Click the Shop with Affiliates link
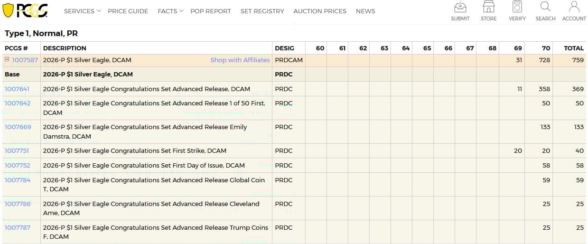 (x=240, y=60)
